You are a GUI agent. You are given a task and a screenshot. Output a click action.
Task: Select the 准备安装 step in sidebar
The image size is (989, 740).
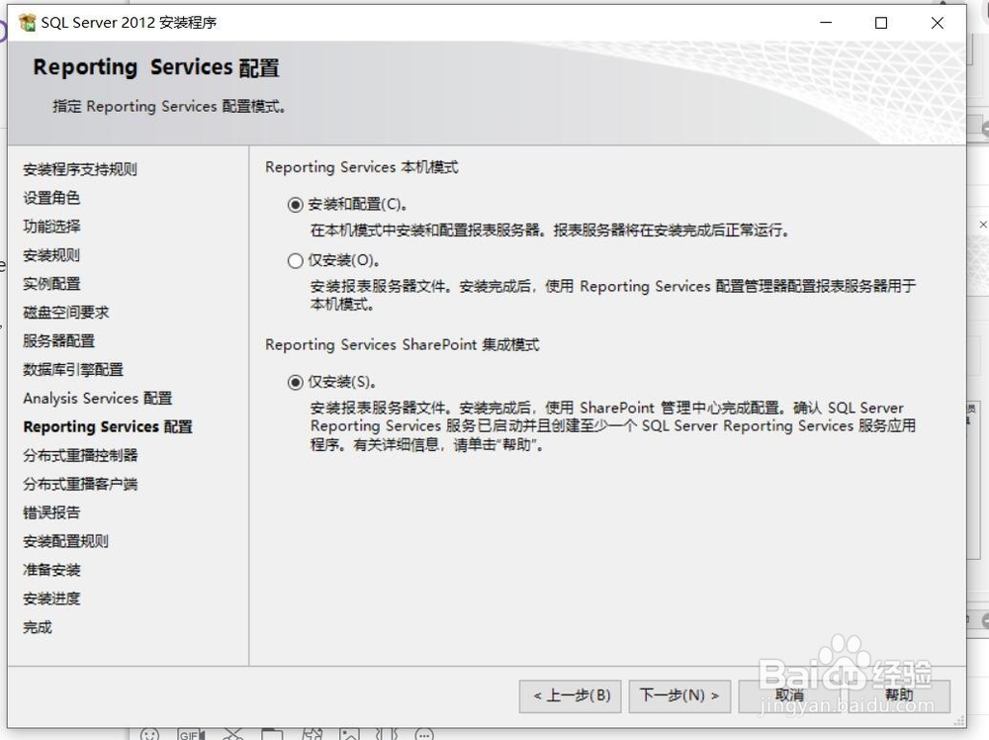pos(51,570)
